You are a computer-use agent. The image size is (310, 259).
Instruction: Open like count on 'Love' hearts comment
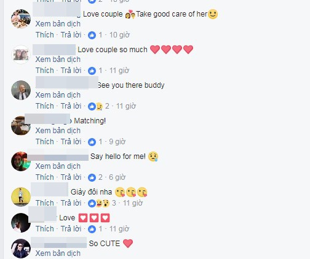(x=100, y=229)
